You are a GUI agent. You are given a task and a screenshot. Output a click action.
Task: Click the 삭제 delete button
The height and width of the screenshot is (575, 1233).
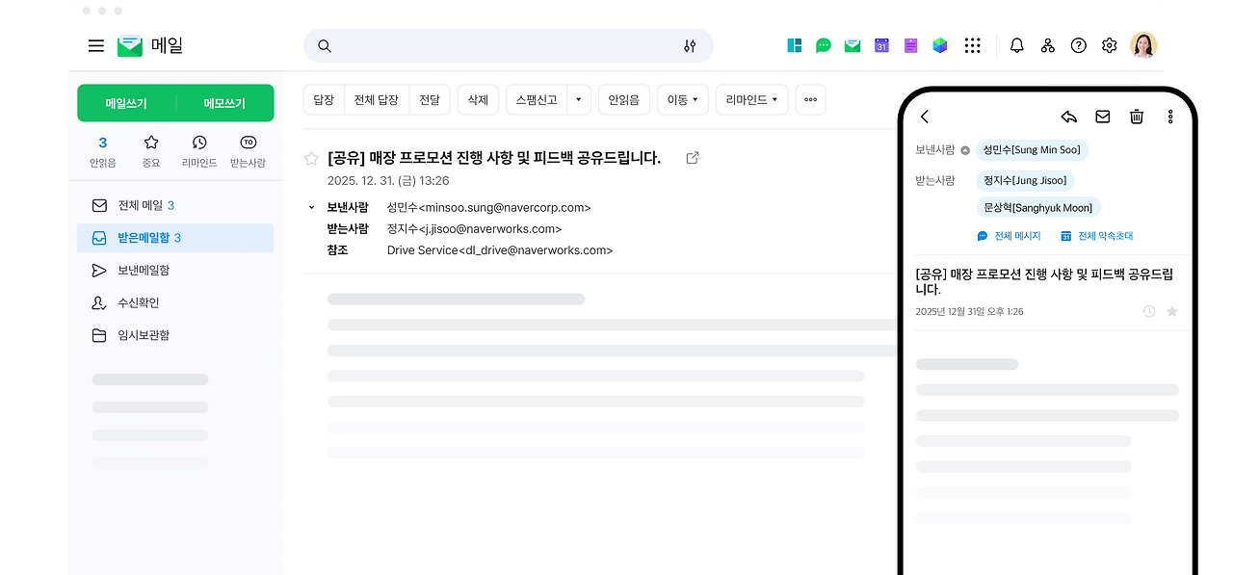coord(478,99)
